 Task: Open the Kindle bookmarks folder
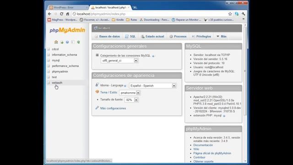(x=118, y=20)
